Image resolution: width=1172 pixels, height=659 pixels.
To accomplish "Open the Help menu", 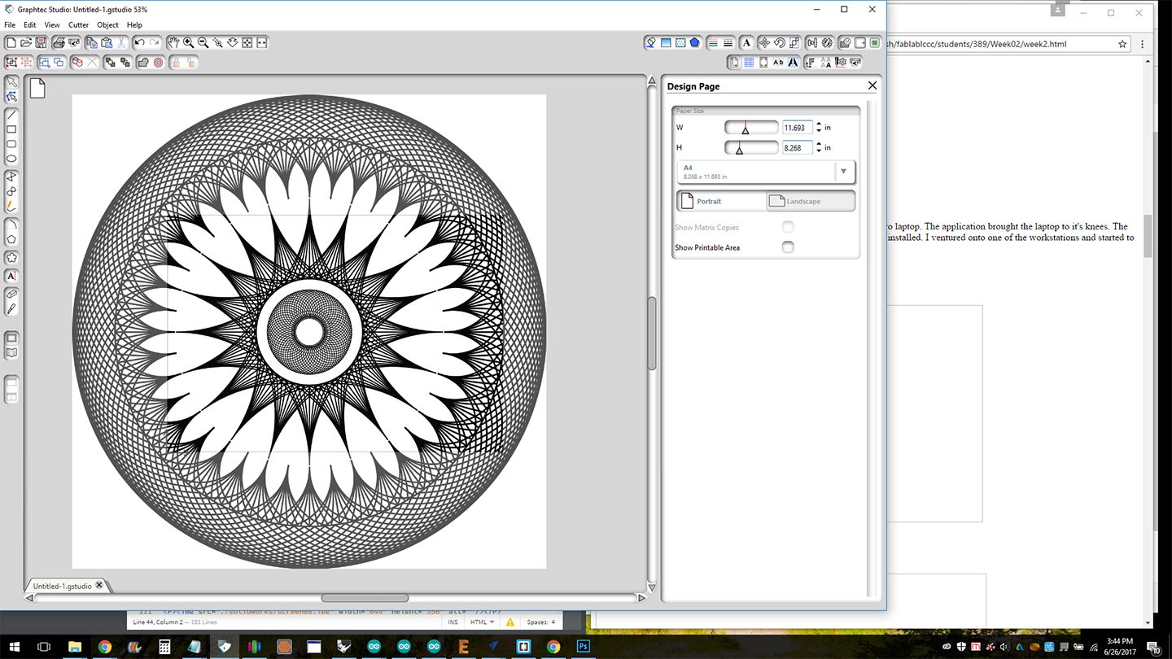I will click(134, 25).
